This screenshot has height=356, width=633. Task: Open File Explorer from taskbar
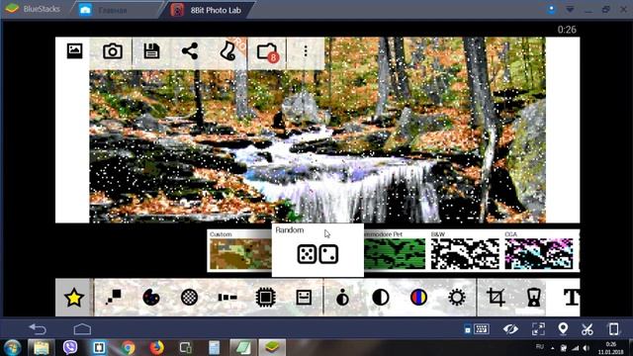(42, 347)
